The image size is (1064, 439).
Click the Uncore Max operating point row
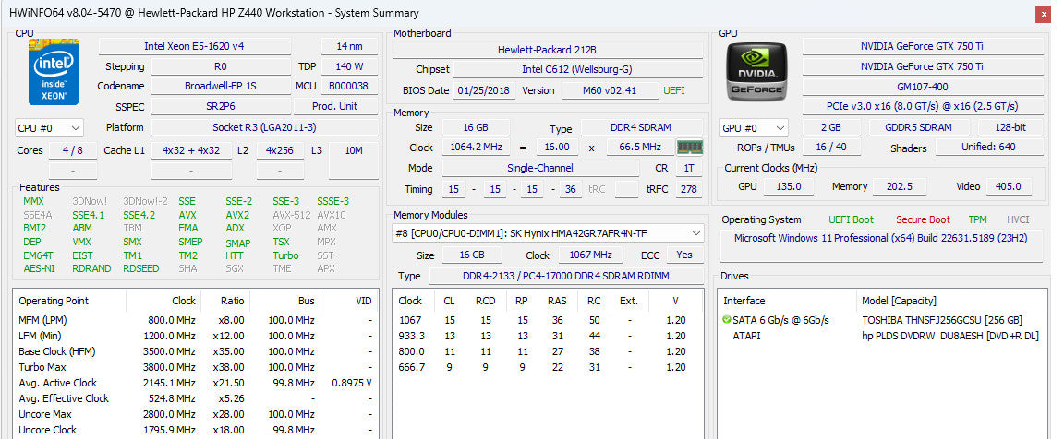[196, 414]
